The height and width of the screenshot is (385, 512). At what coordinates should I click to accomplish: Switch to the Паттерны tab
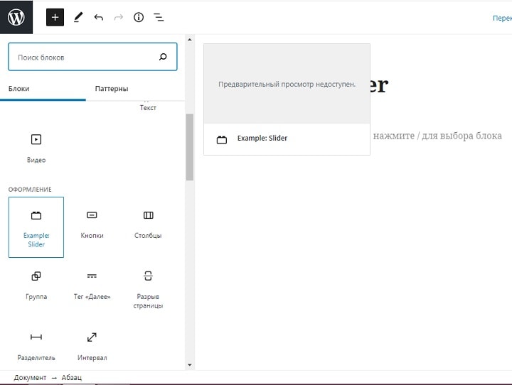[112, 89]
